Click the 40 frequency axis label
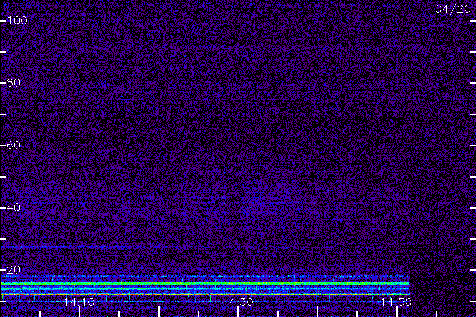Image resolution: width=476 pixels, height=317 pixels. 13,208
